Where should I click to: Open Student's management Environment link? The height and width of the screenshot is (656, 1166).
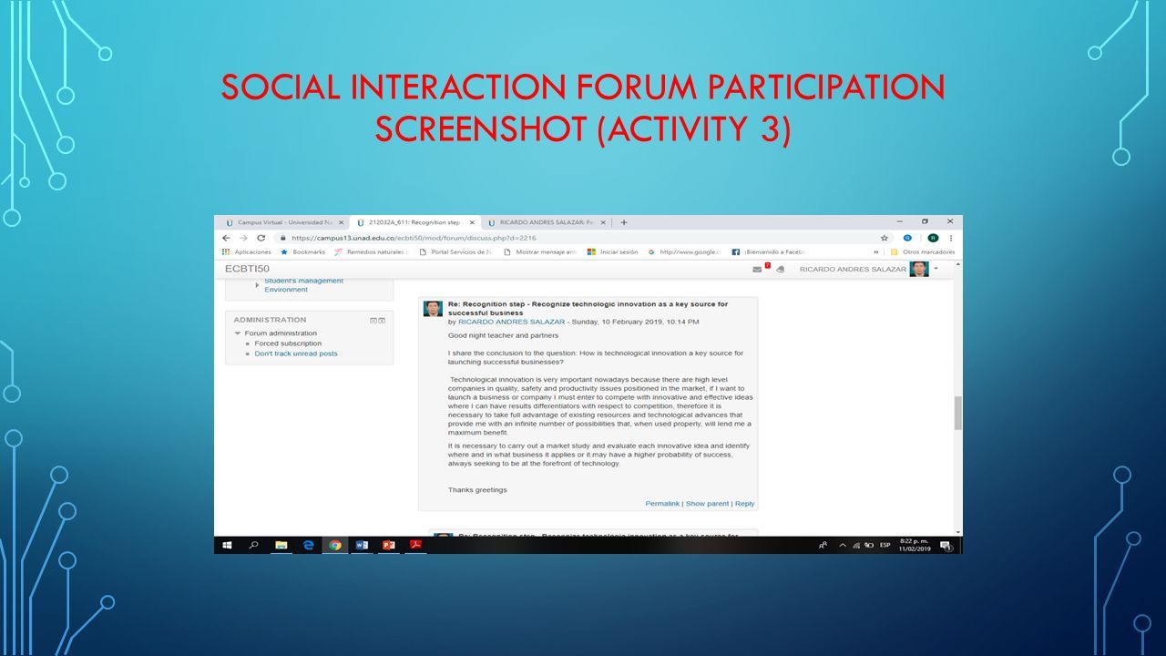(304, 285)
